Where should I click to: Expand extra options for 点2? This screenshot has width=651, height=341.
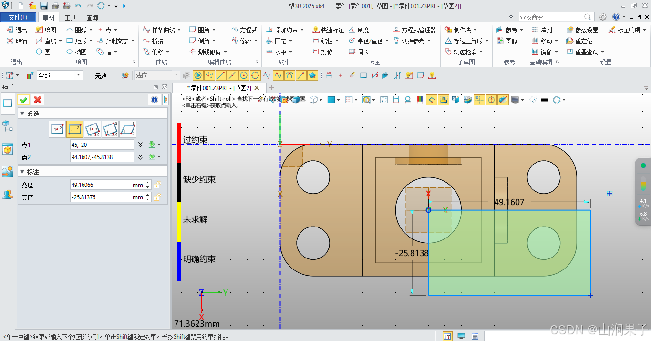tap(140, 157)
